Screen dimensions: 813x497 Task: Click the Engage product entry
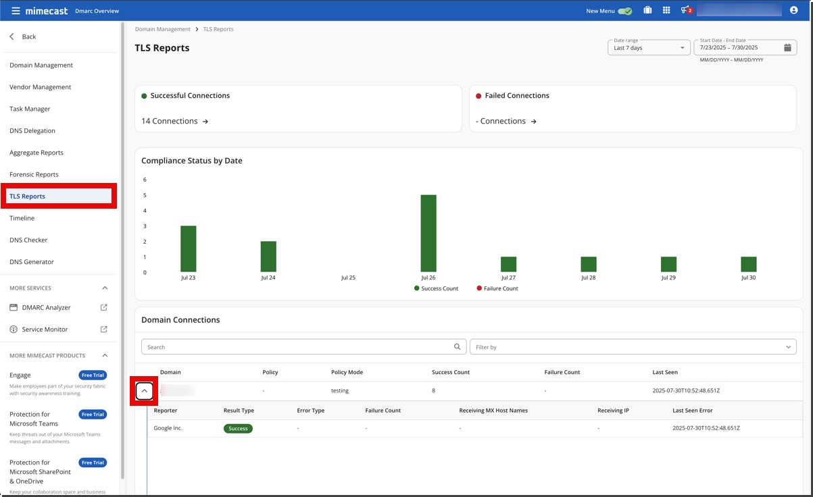[x=20, y=375]
